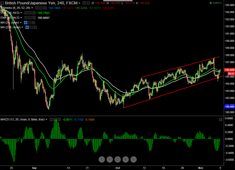235x170 pixels.
Task: Toggle the Ichimoku indicator eye icon
Action: (x=37, y=8)
